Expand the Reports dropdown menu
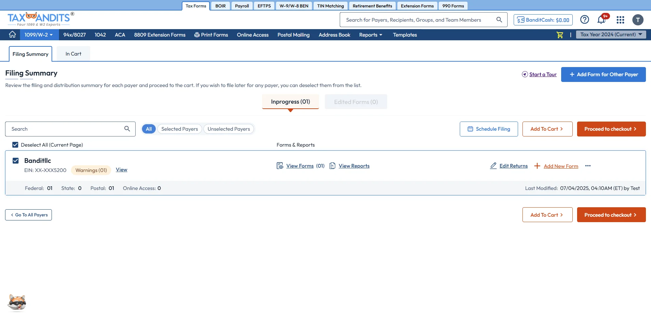The height and width of the screenshot is (320, 651). point(371,35)
